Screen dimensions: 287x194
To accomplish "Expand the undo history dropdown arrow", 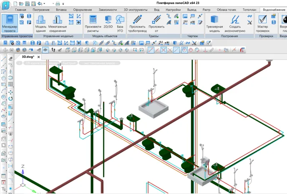I will [x=45, y=3].
